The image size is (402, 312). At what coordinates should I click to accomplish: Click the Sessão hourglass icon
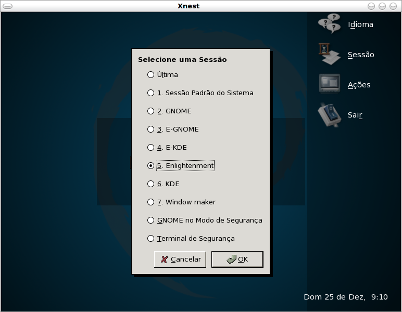tap(330, 54)
